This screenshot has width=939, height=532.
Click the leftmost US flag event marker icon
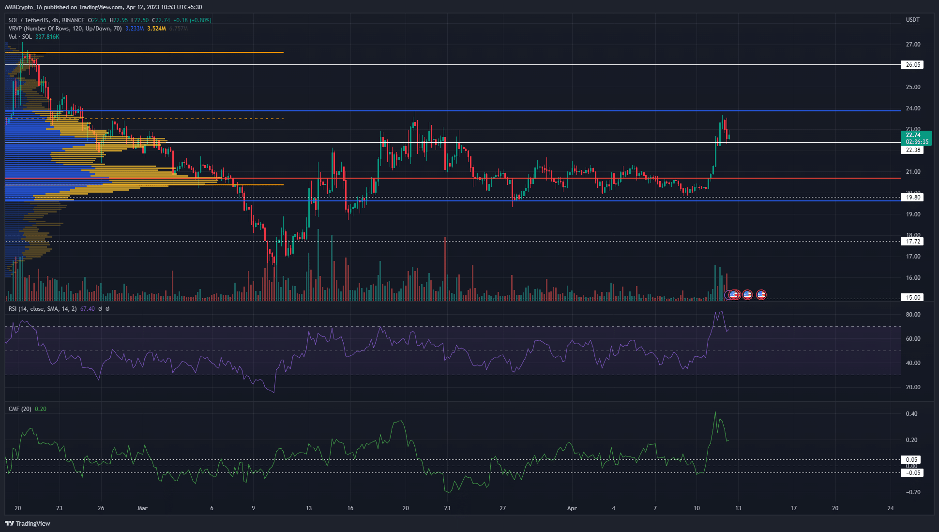[733, 294]
